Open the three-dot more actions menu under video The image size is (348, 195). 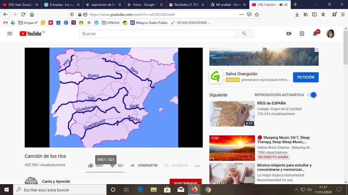pyautogui.click(x=197, y=166)
